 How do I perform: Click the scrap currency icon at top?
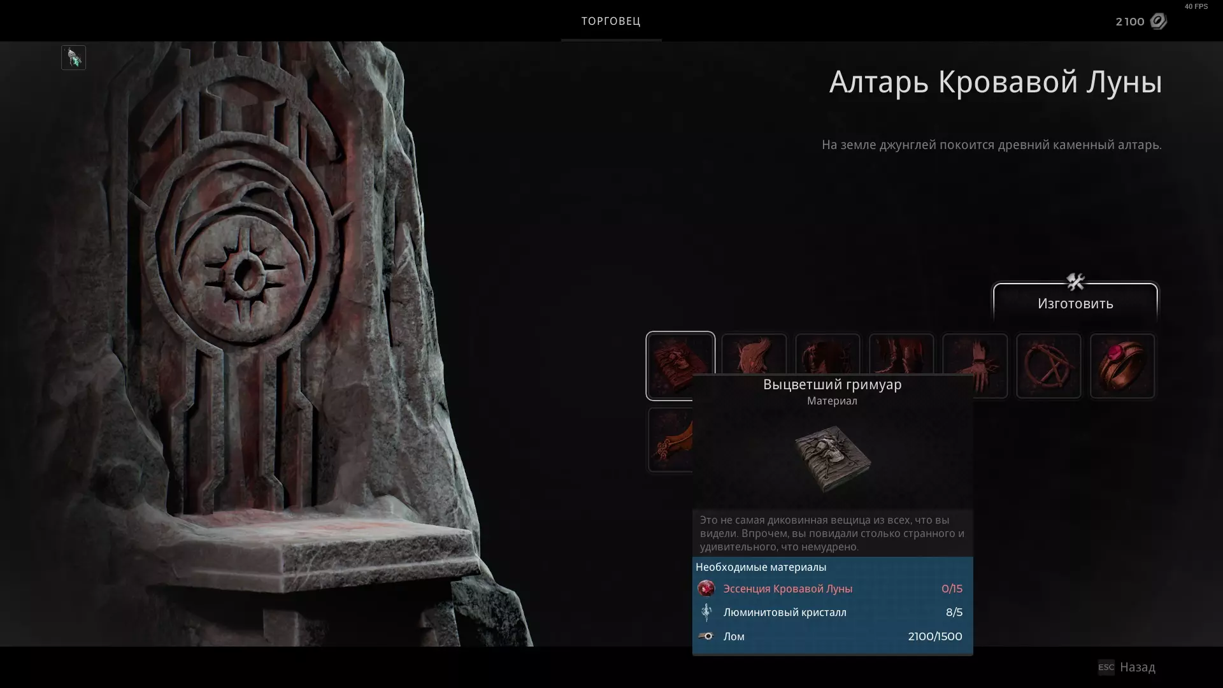pyautogui.click(x=1158, y=21)
